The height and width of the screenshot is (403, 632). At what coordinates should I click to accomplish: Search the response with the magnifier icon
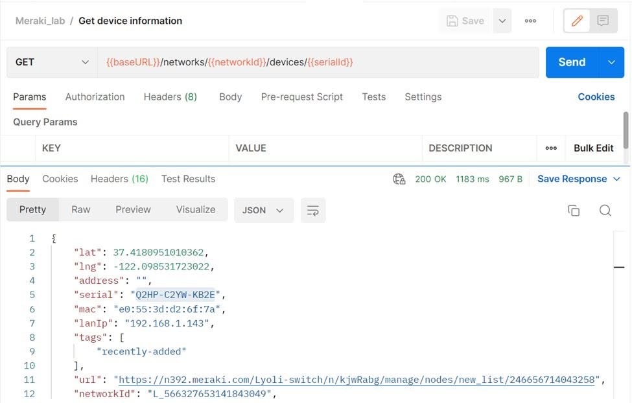click(x=605, y=211)
